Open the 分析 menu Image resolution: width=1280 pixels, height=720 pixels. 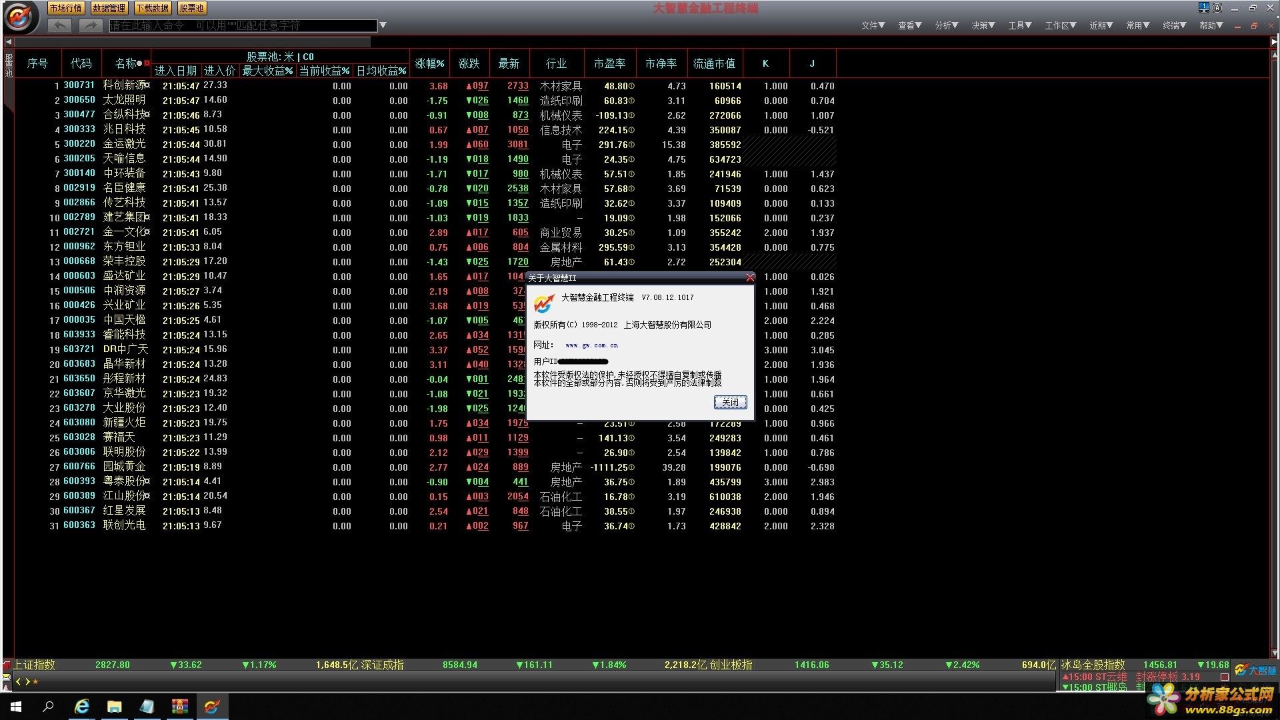tap(946, 25)
